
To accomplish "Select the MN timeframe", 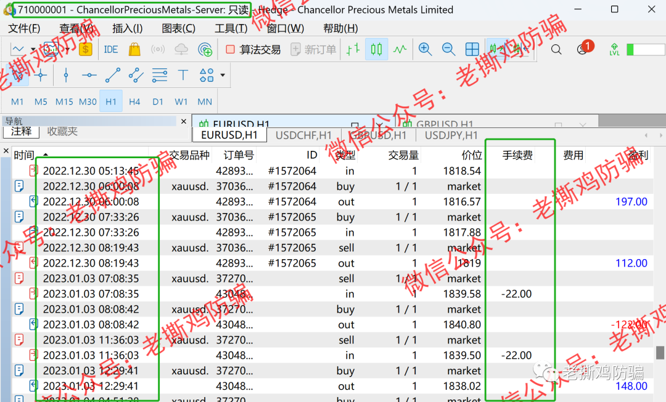I will [x=205, y=102].
